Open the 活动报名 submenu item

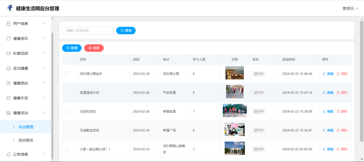coord(26,140)
